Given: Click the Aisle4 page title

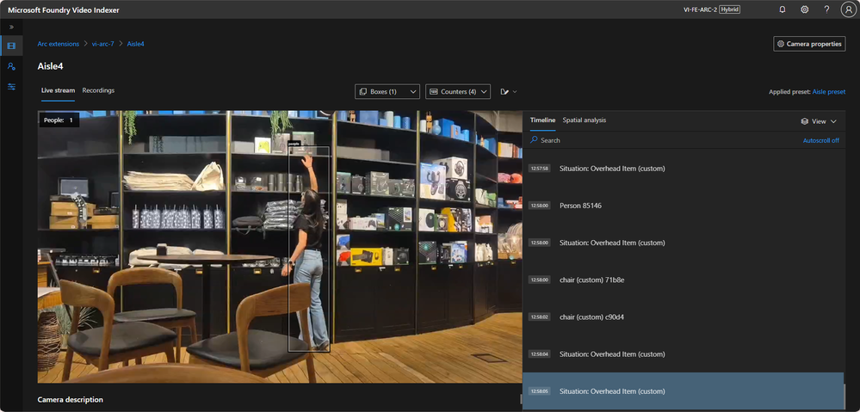Looking at the screenshot, I should tap(51, 66).
